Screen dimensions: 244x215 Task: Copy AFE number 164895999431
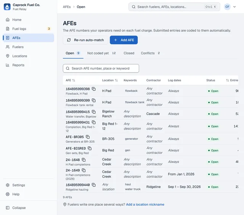(x=94, y=122)
